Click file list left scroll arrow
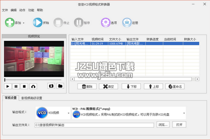This screenshot has width=210, height=140. (x=72, y=79)
